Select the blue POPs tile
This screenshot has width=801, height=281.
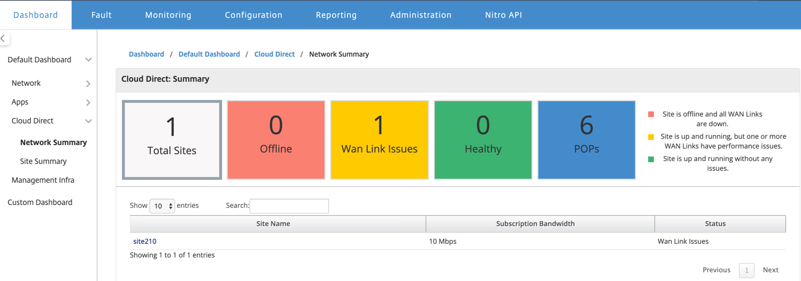(x=586, y=140)
